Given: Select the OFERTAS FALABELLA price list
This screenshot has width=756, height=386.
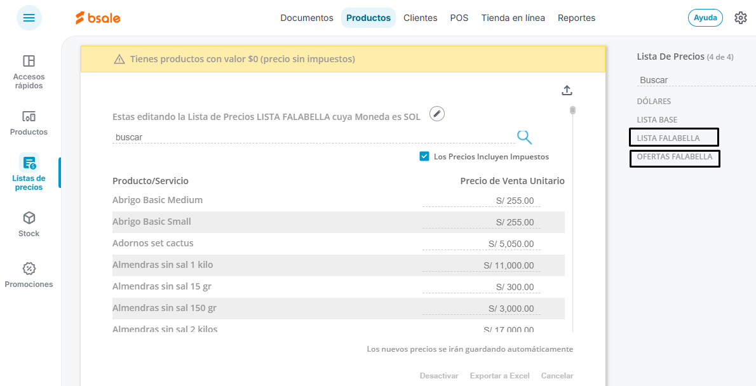Looking at the screenshot, I should (675, 157).
